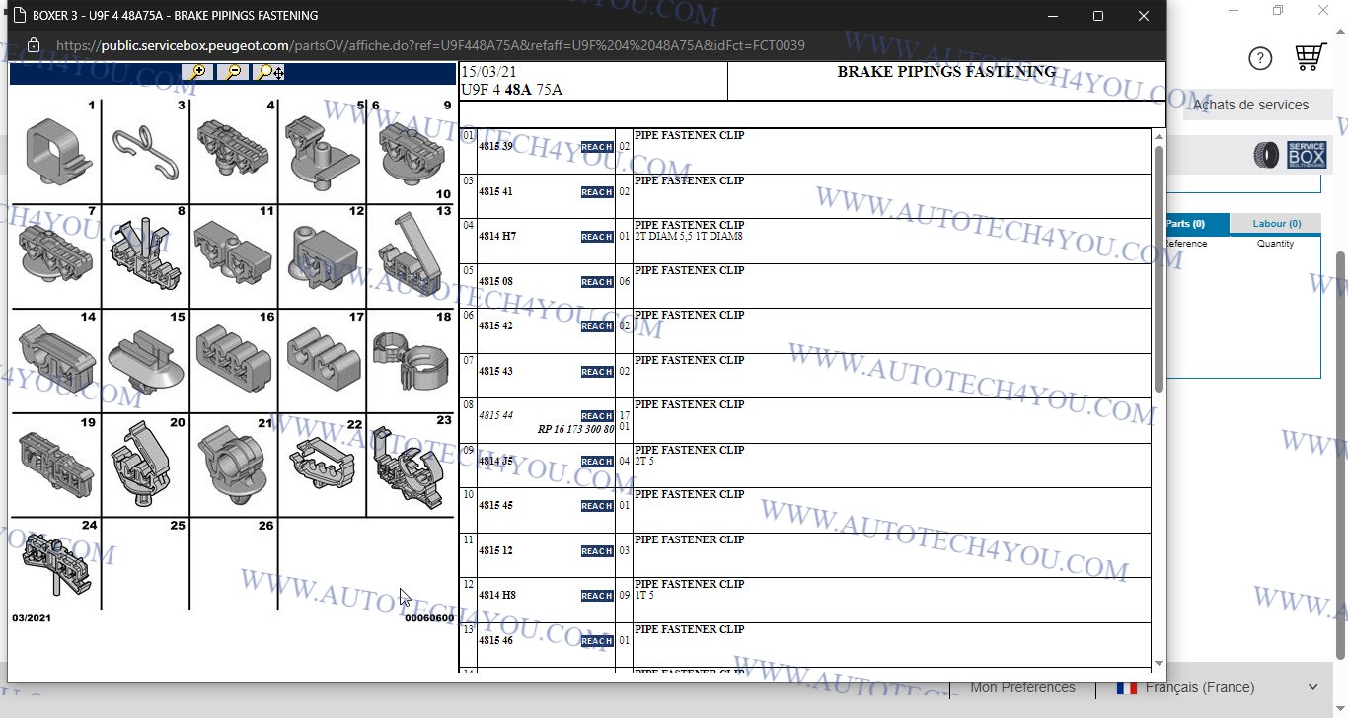Switch to the Labour (0) tab

(1276, 224)
